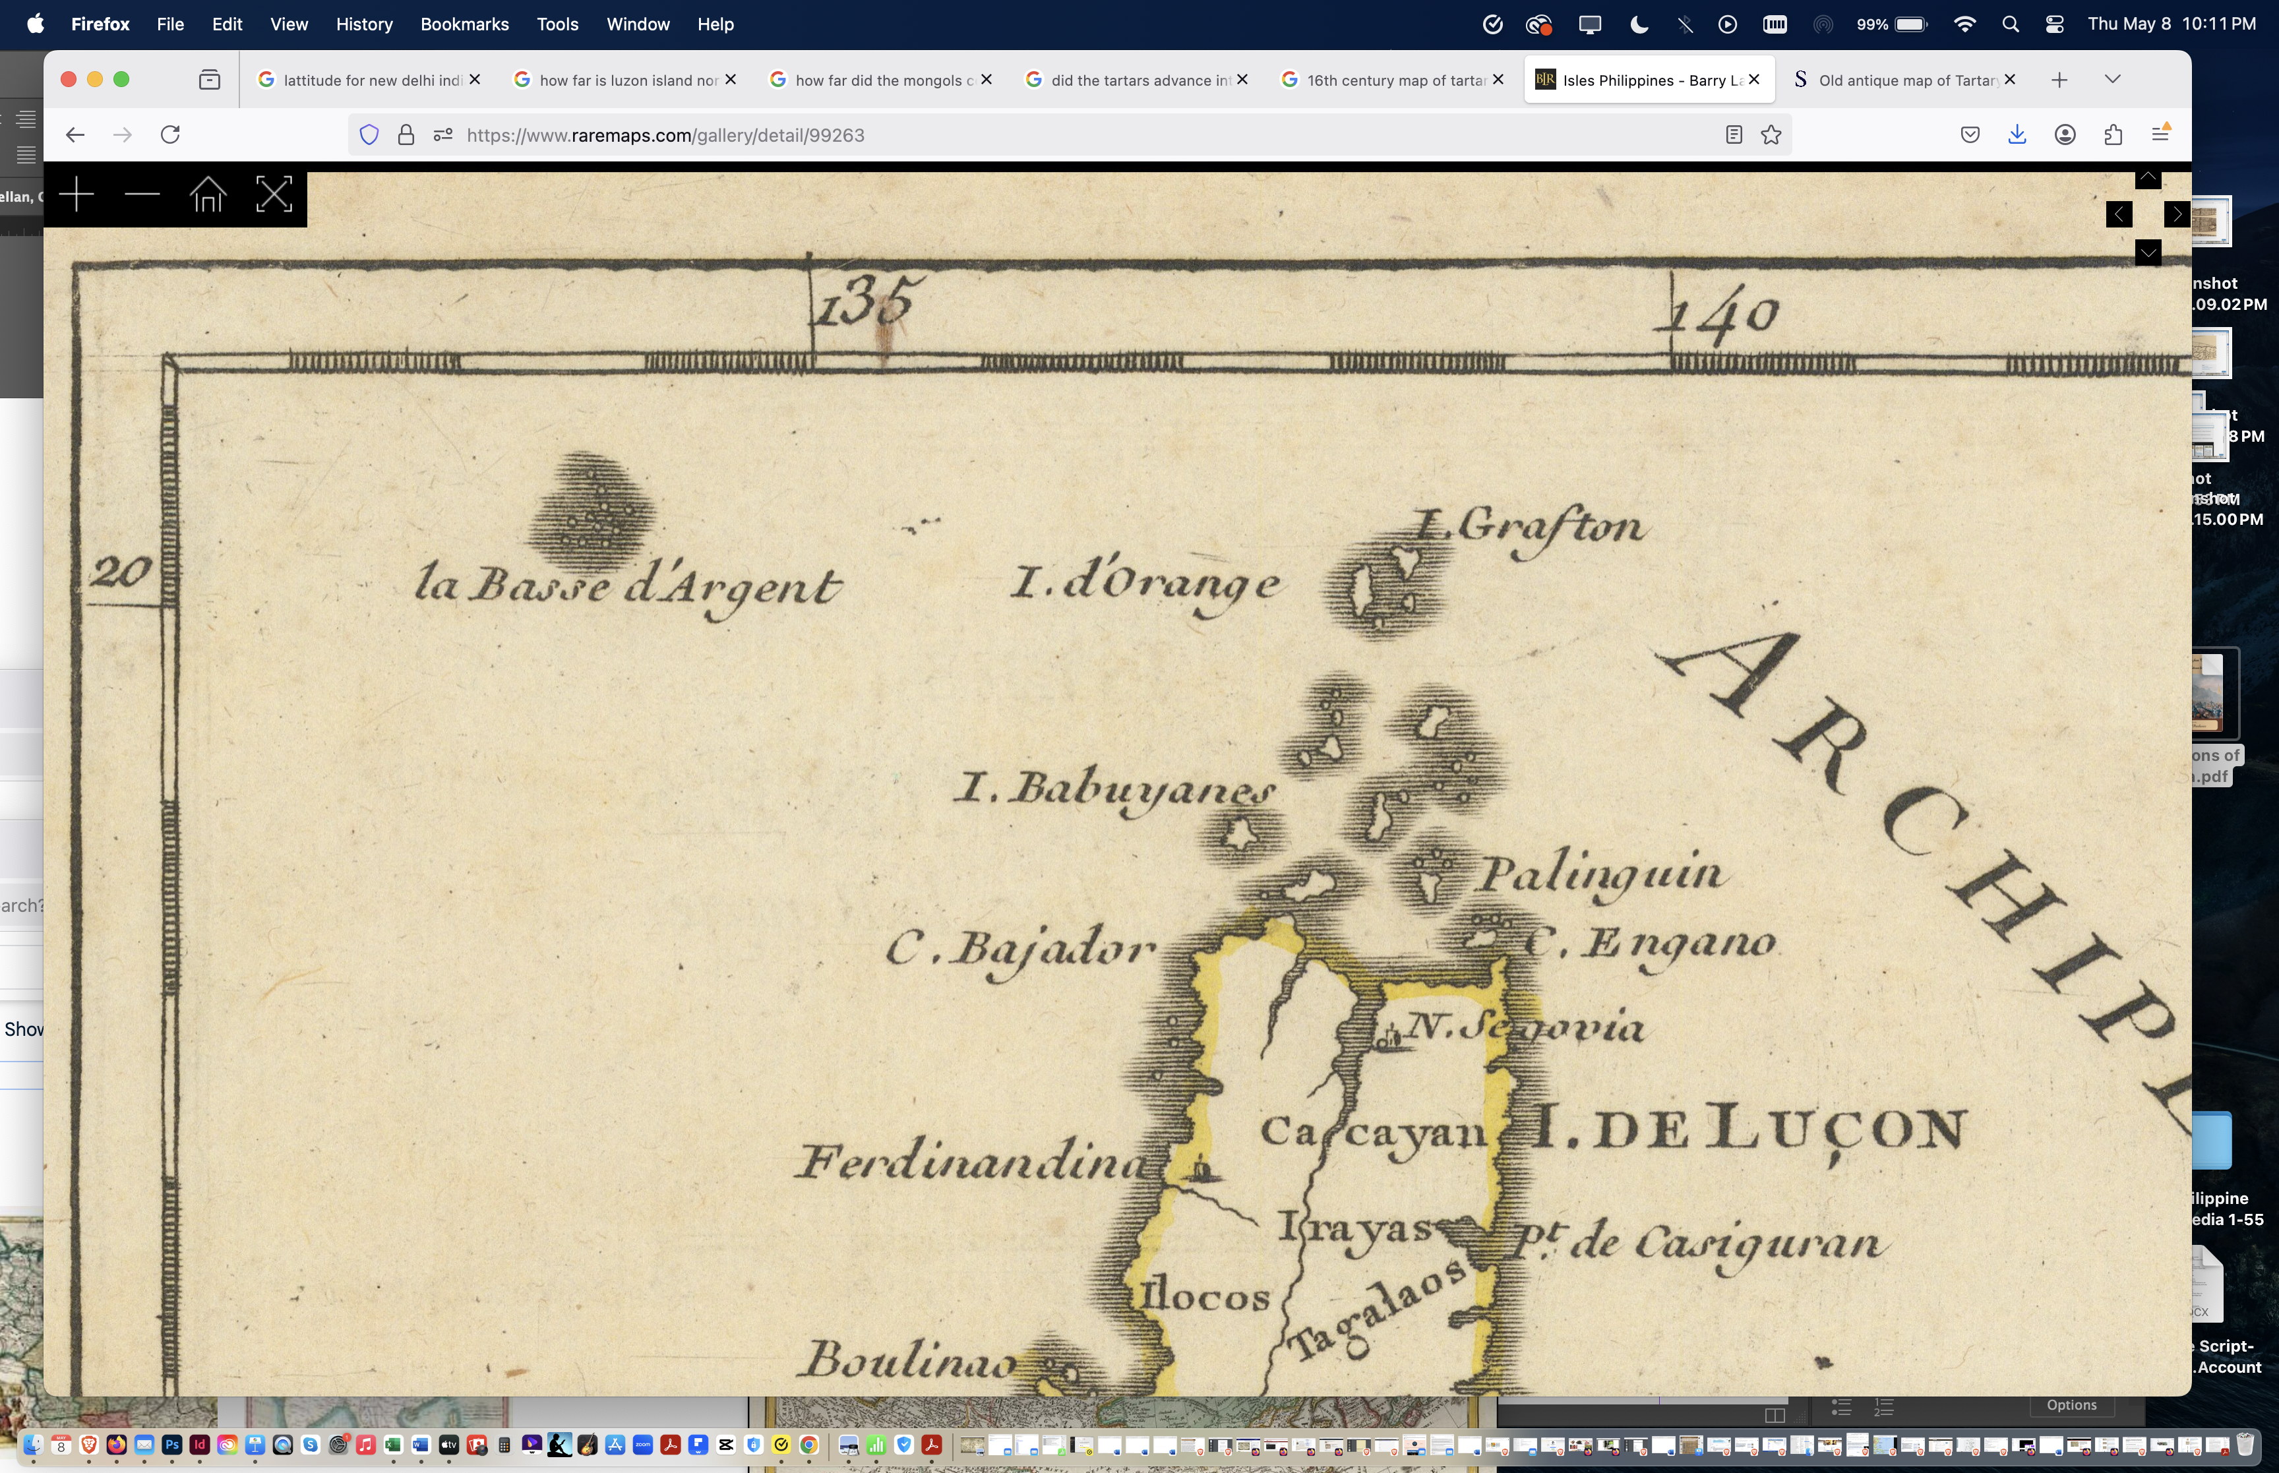The height and width of the screenshot is (1473, 2279).
Task: Close the 'did the tartars advance' tab
Action: click(1242, 79)
